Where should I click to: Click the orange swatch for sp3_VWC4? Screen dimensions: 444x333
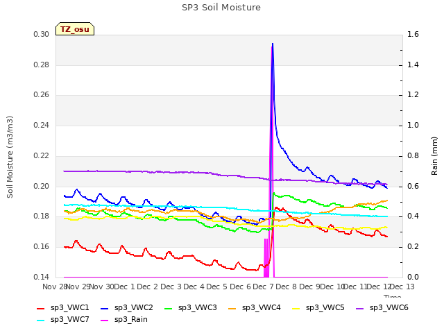232,308
